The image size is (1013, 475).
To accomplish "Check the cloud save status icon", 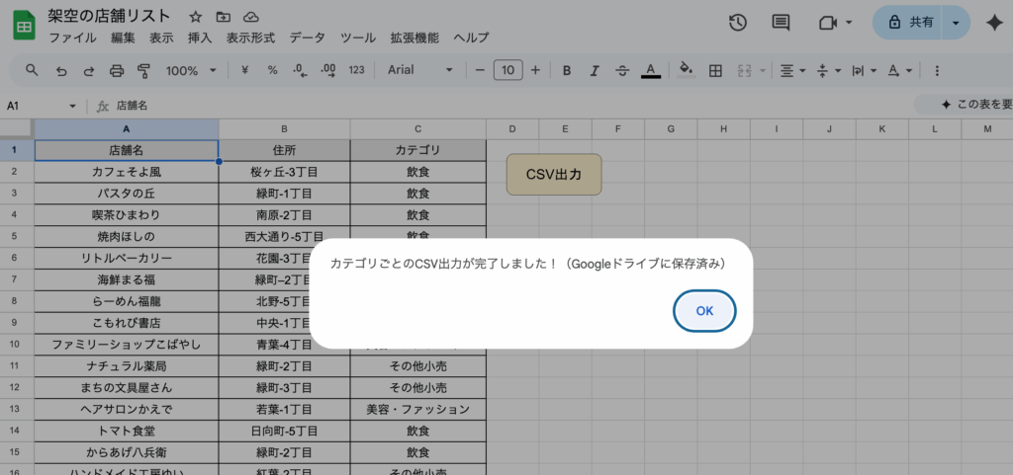I will [x=251, y=18].
